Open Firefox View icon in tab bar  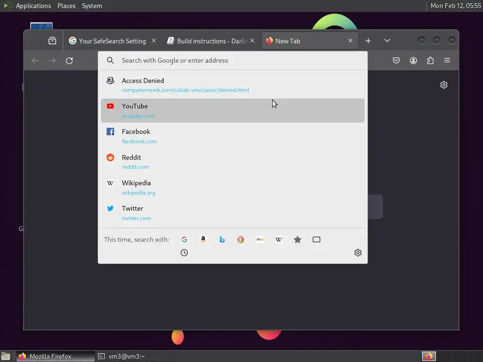[52, 41]
